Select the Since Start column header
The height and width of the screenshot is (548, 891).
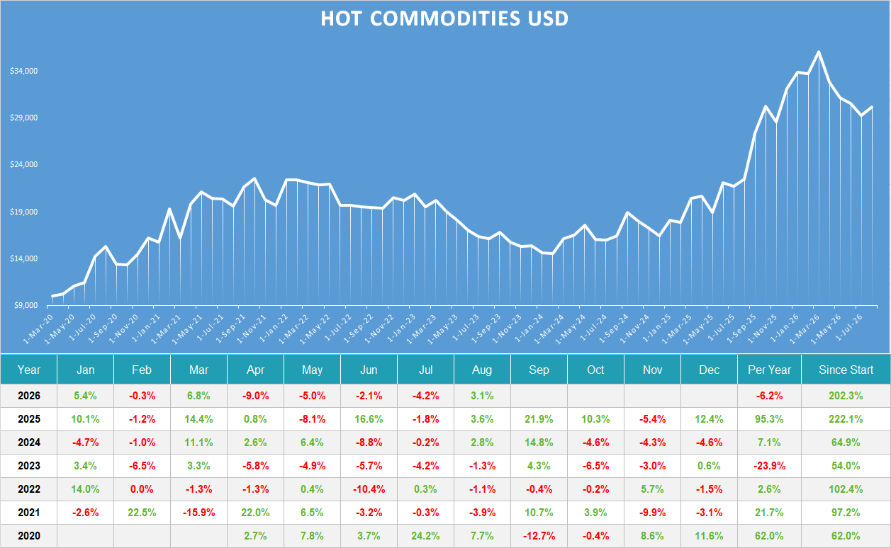click(846, 370)
